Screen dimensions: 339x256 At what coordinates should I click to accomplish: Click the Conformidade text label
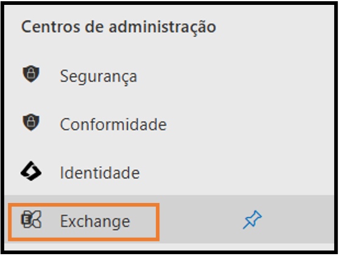[x=113, y=124]
